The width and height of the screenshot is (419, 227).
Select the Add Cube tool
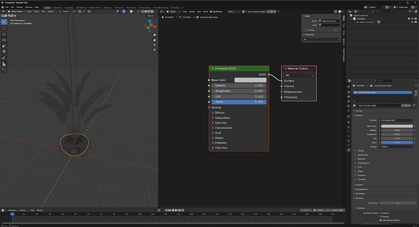coord(4,70)
